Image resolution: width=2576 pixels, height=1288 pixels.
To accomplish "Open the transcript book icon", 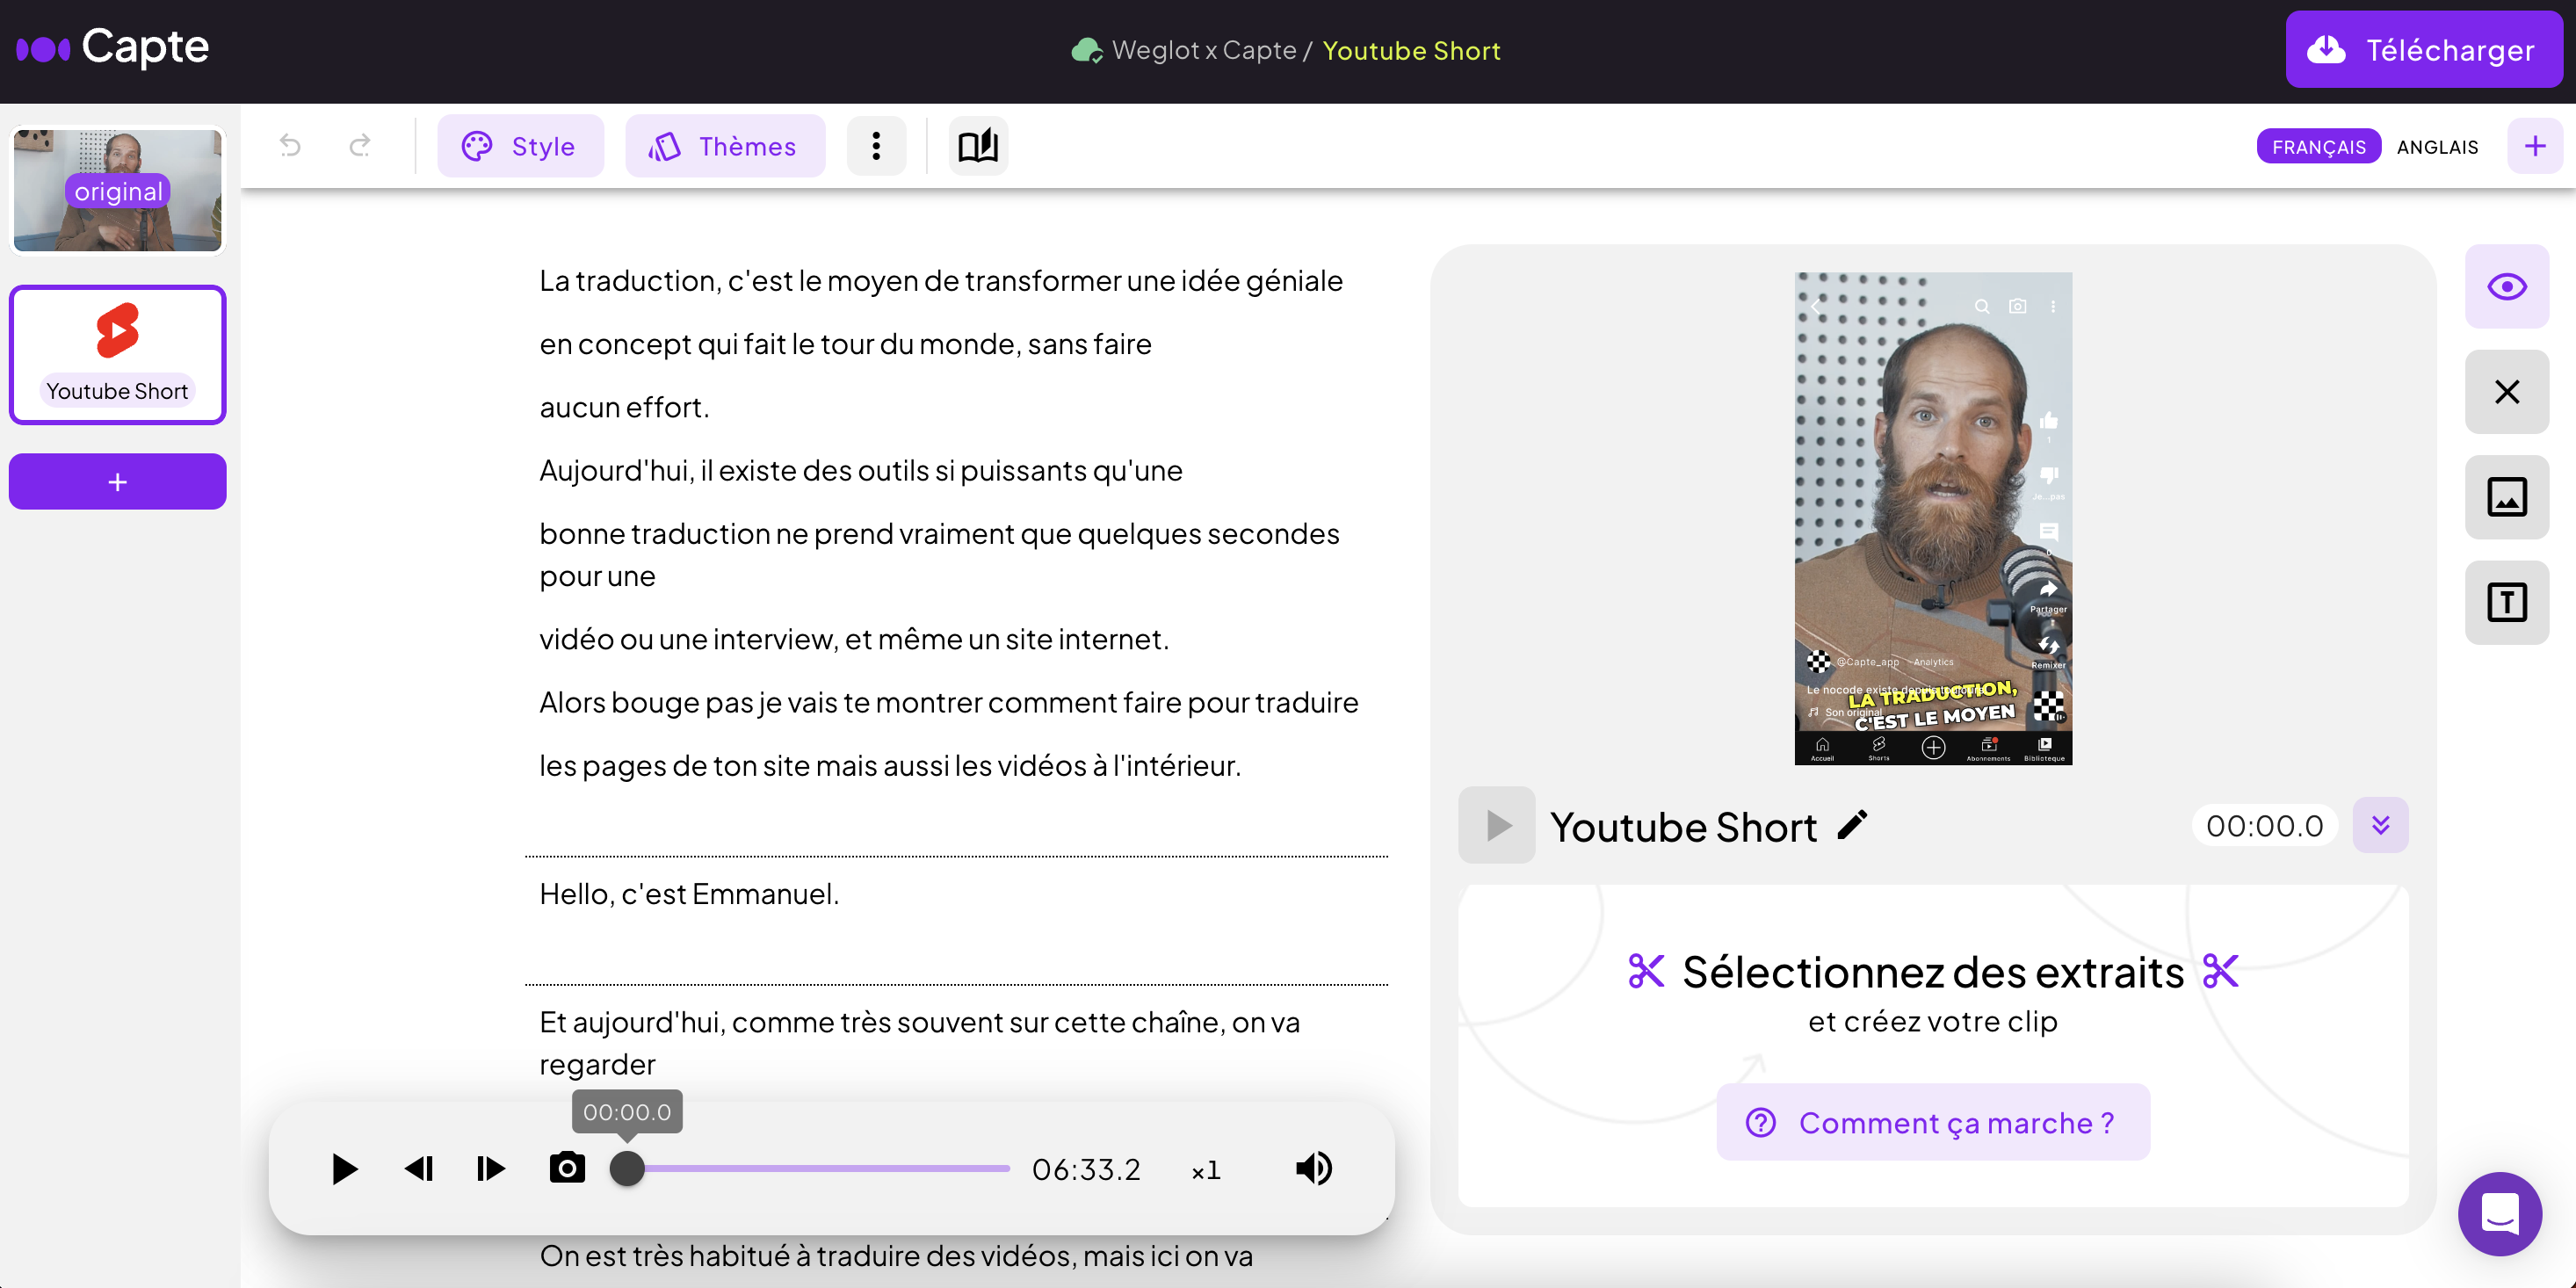I will [x=977, y=145].
